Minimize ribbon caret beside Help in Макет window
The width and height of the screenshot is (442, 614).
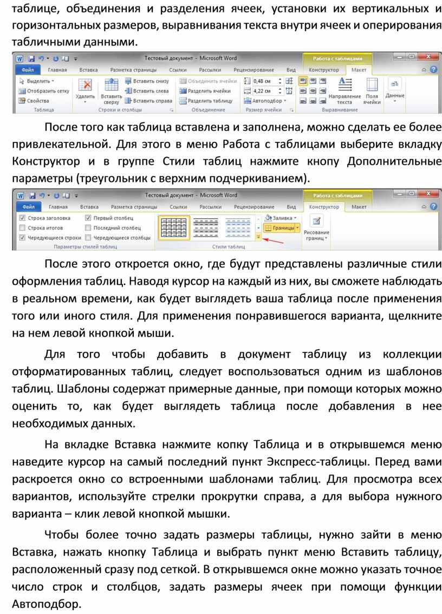pos(424,70)
